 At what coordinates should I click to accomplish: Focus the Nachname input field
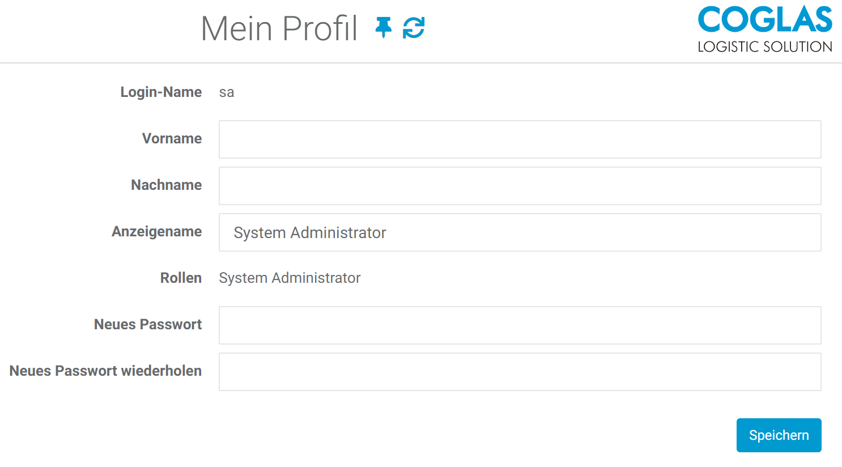520,186
